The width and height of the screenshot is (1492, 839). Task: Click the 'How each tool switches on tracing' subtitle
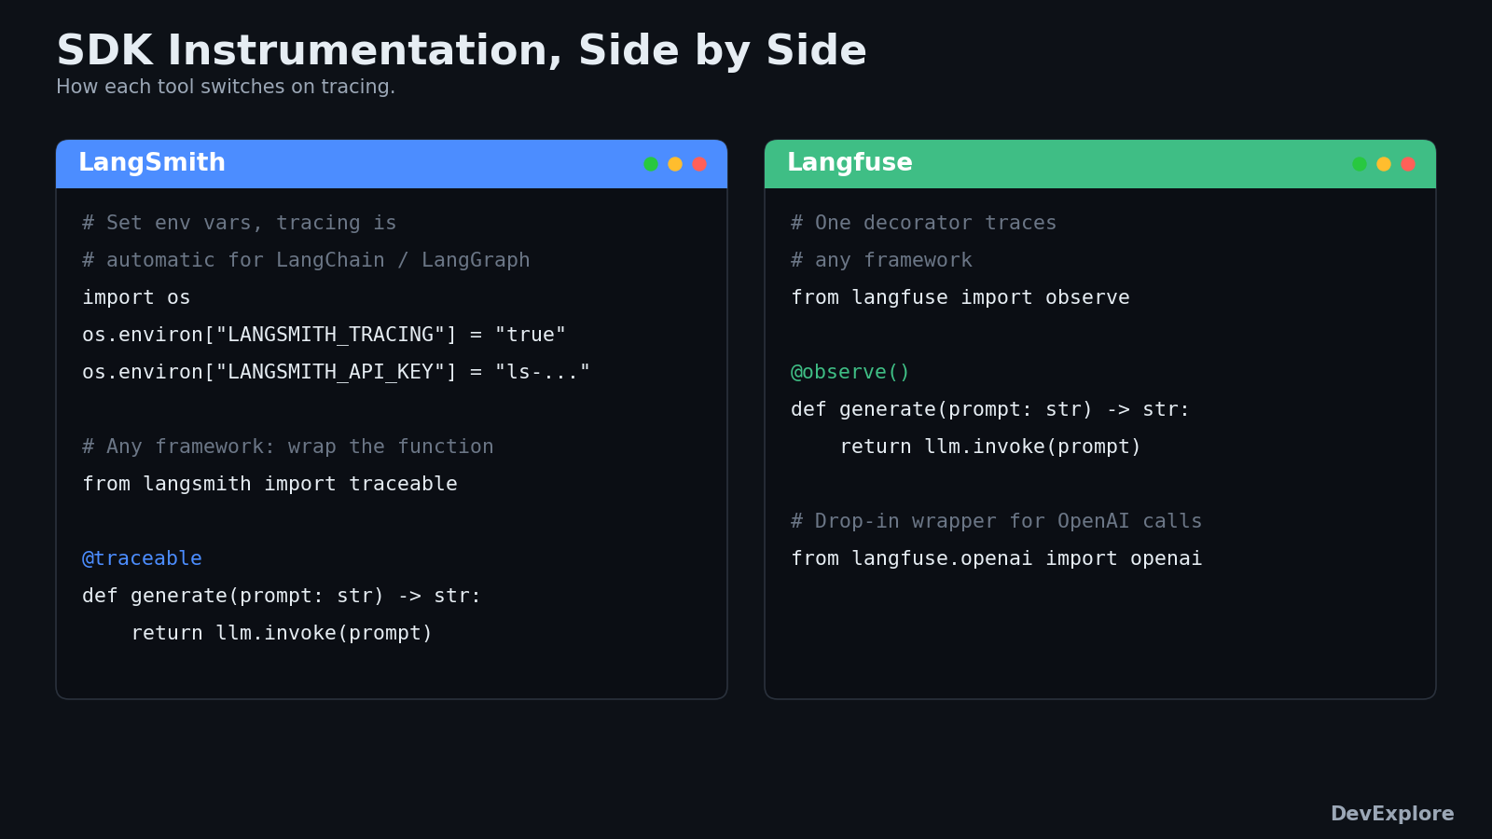point(226,87)
